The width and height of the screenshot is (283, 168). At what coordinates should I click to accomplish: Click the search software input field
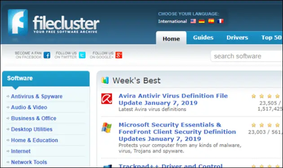coord(247,56)
